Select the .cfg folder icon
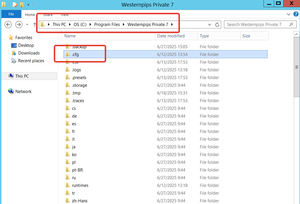The width and height of the screenshot is (300, 204). [x=67, y=54]
